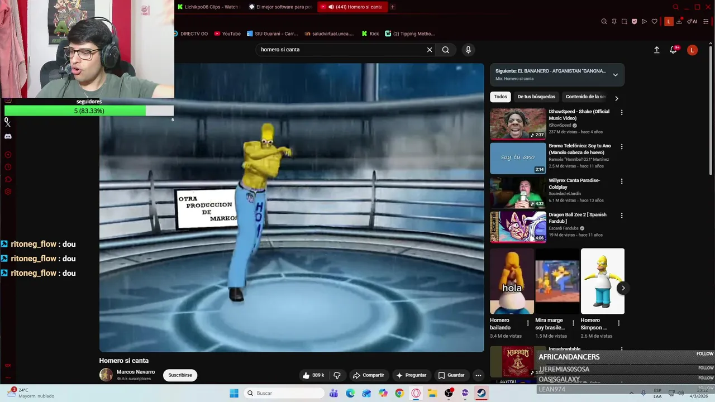Open the Kick bookmark

(x=370, y=33)
